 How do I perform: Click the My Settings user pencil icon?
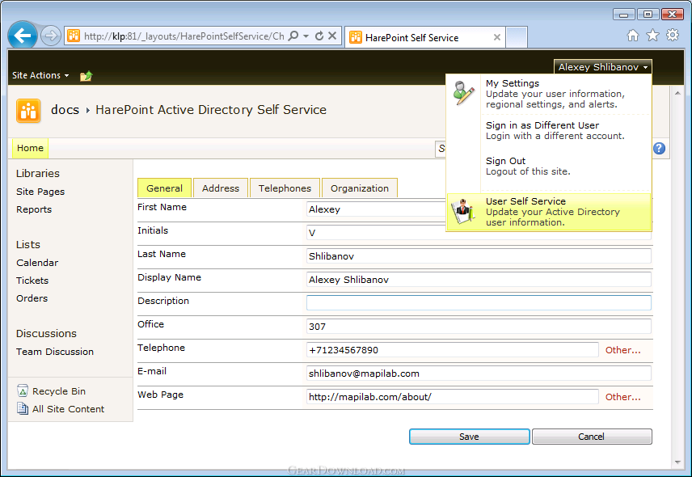(x=463, y=93)
